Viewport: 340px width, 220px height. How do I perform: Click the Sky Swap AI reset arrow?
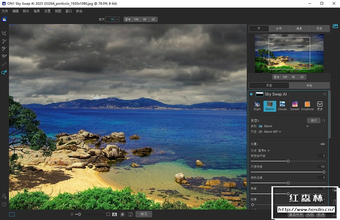[324, 94]
